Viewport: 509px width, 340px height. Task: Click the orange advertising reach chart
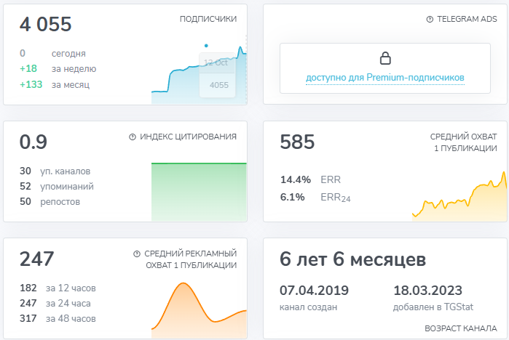tap(198, 305)
